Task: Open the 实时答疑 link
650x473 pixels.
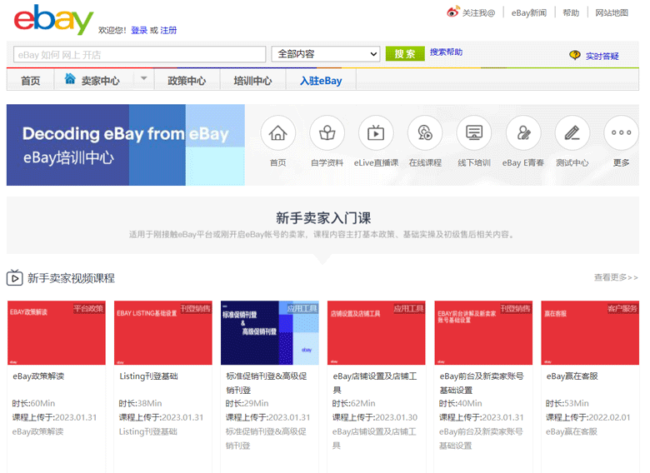Action: 602,56
